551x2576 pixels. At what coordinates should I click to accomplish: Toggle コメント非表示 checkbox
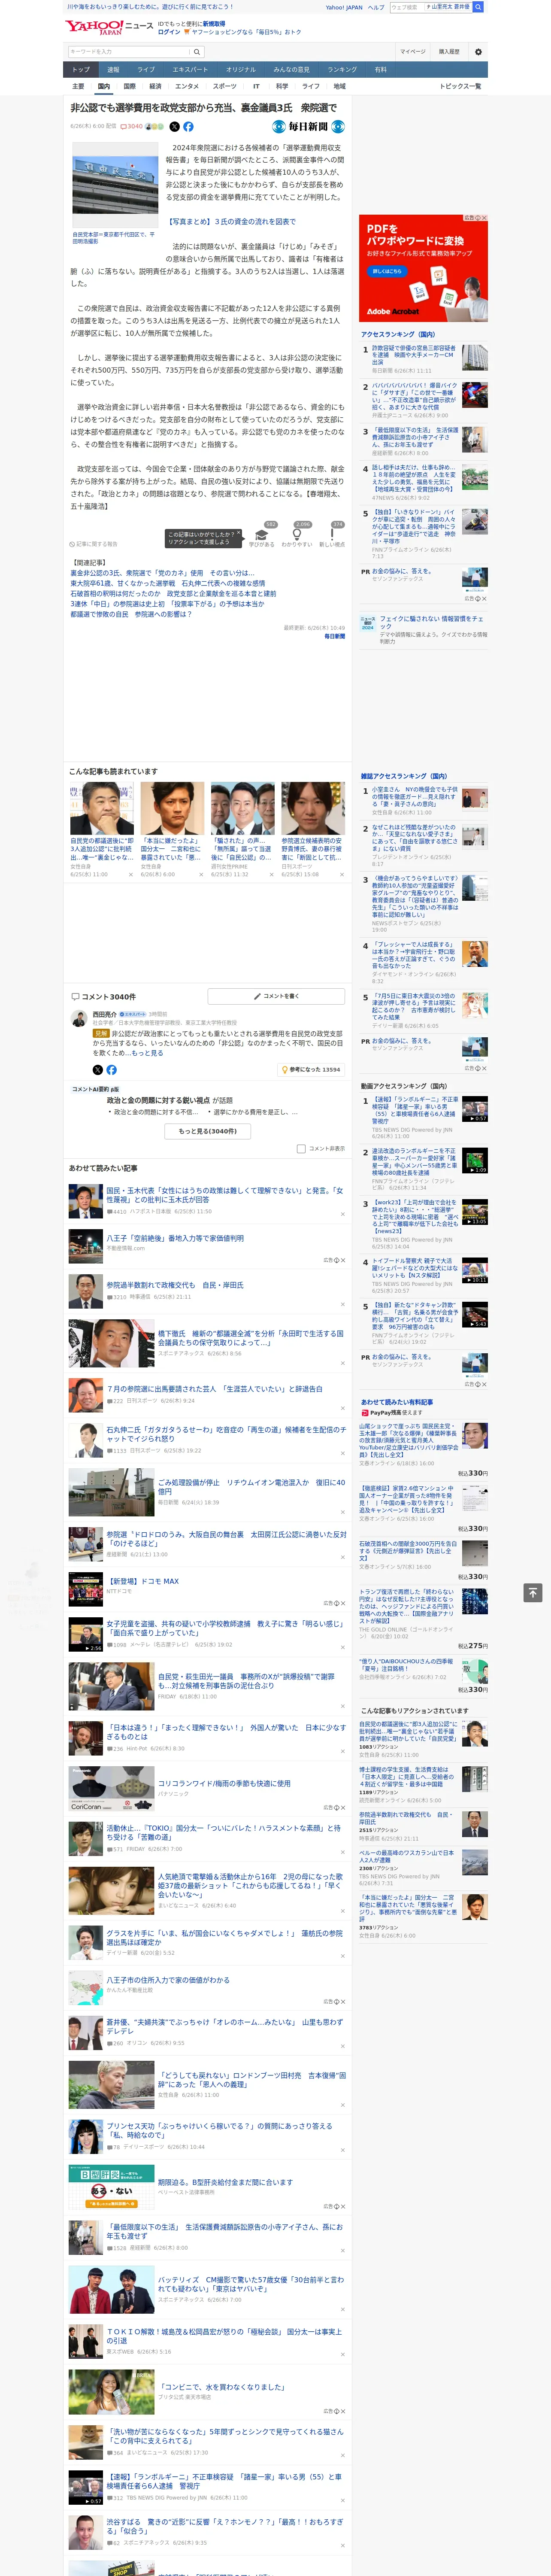coord(301,1148)
